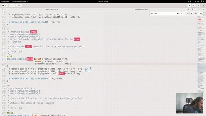The width and height of the screenshot is (206, 116).
Task: Click graphene_simd4f_splat call on line 259
Action: pyautogui.click(x=54, y=17)
